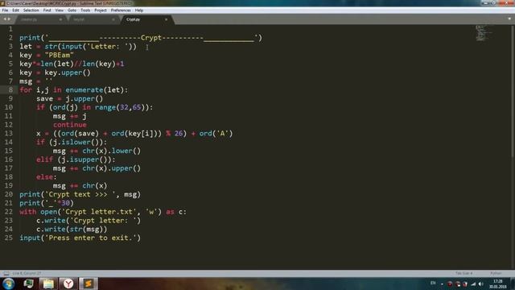Click the next-tab right arrow
The height and width of the screenshot is (290, 515).
[9, 19]
